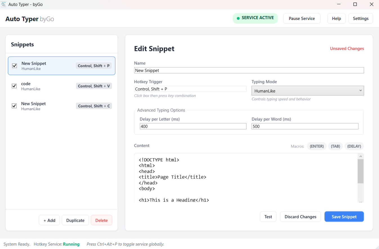
Task: Click the Delay per Letter field
Action: (x=193, y=126)
